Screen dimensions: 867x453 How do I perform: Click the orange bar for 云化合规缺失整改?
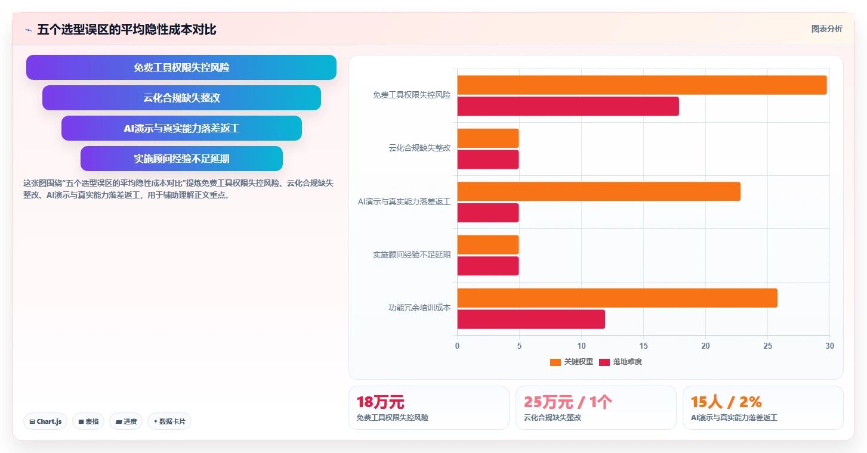(488, 138)
